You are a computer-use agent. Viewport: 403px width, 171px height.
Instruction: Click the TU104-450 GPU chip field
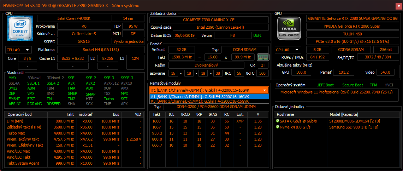point(352,34)
